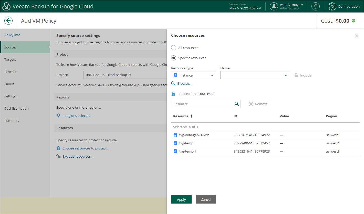Open the Project RnD Backup 2 dropdown
This screenshot has width=364, height=214.
(125, 75)
